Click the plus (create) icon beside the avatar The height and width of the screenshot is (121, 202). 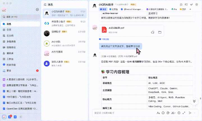pos(37,10)
